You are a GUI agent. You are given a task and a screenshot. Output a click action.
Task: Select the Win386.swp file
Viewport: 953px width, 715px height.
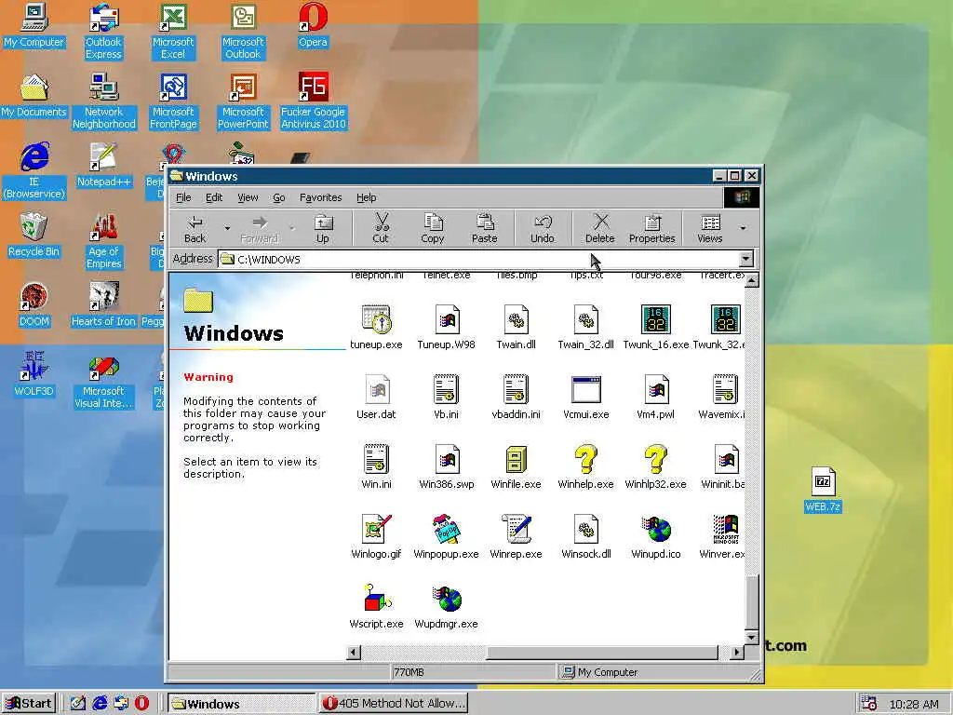tap(446, 467)
